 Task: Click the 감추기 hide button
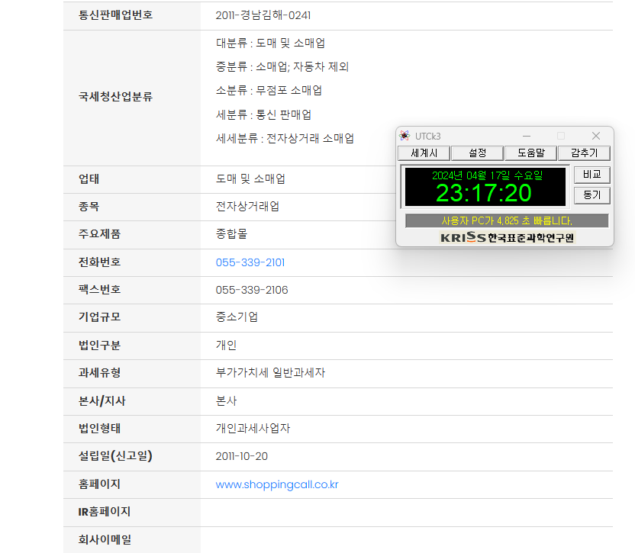pyautogui.click(x=584, y=153)
